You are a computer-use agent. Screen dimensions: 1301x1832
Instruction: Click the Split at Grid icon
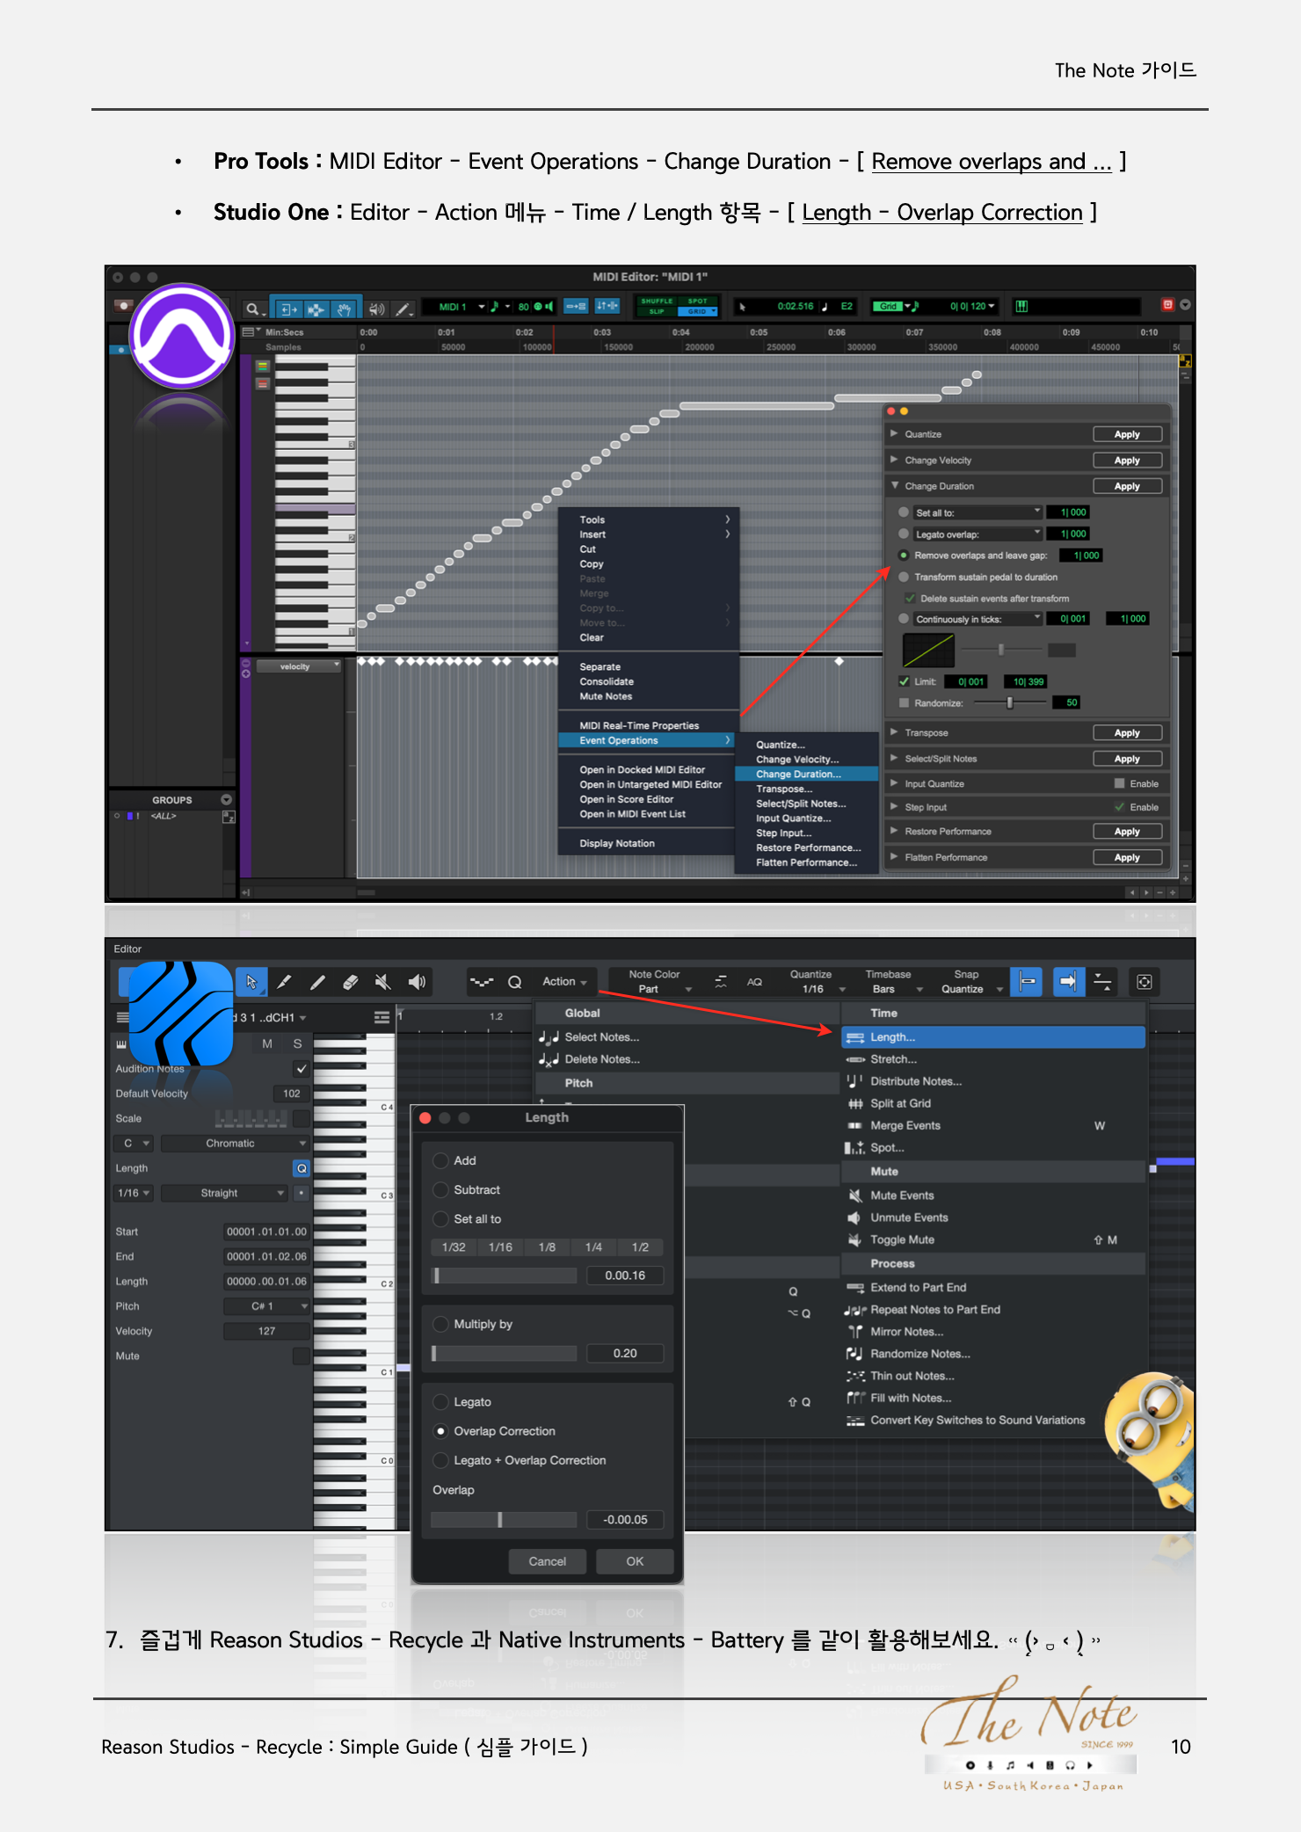click(x=855, y=1103)
